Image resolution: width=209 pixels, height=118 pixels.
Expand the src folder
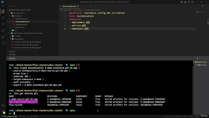click(x=16, y=30)
